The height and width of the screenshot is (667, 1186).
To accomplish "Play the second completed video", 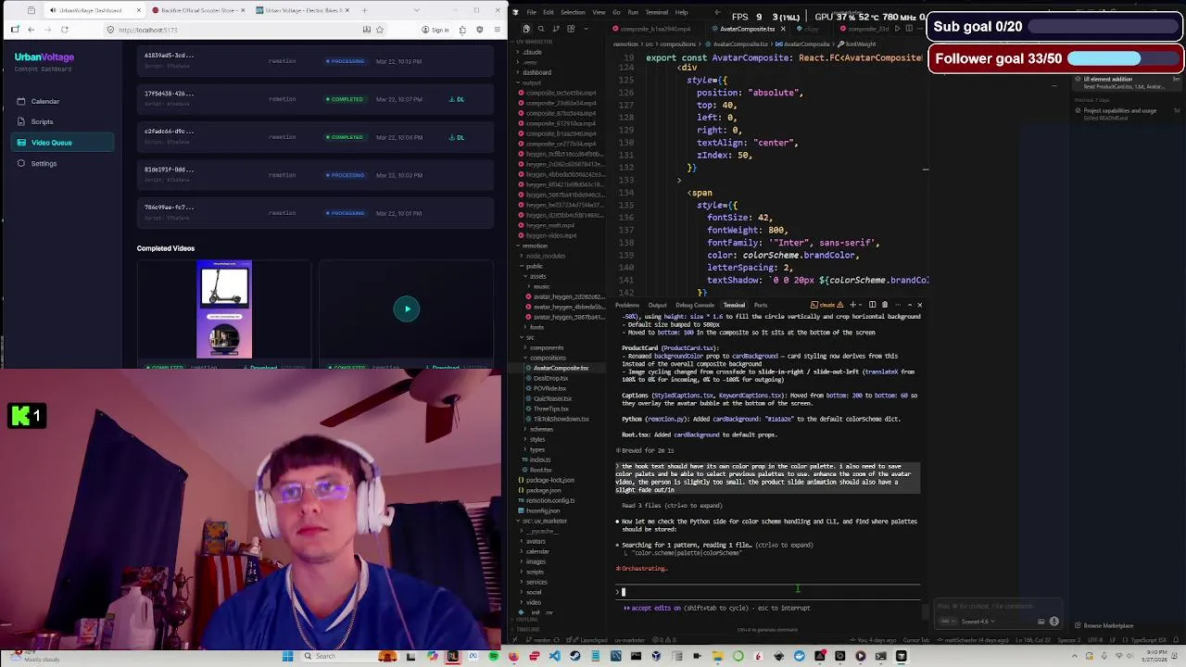I will point(407,308).
